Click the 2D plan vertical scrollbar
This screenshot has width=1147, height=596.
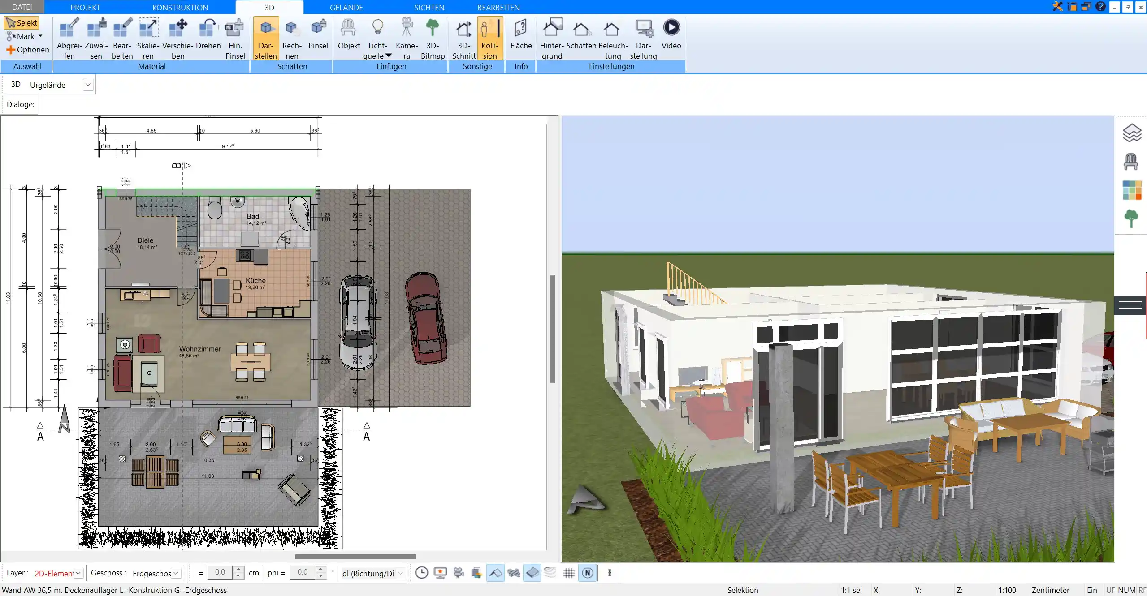tap(553, 329)
